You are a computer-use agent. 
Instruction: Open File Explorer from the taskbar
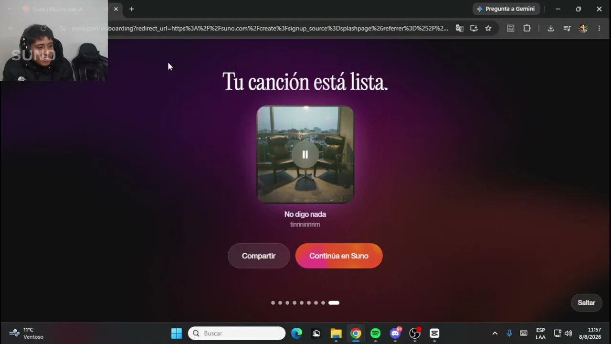point(336,333)
